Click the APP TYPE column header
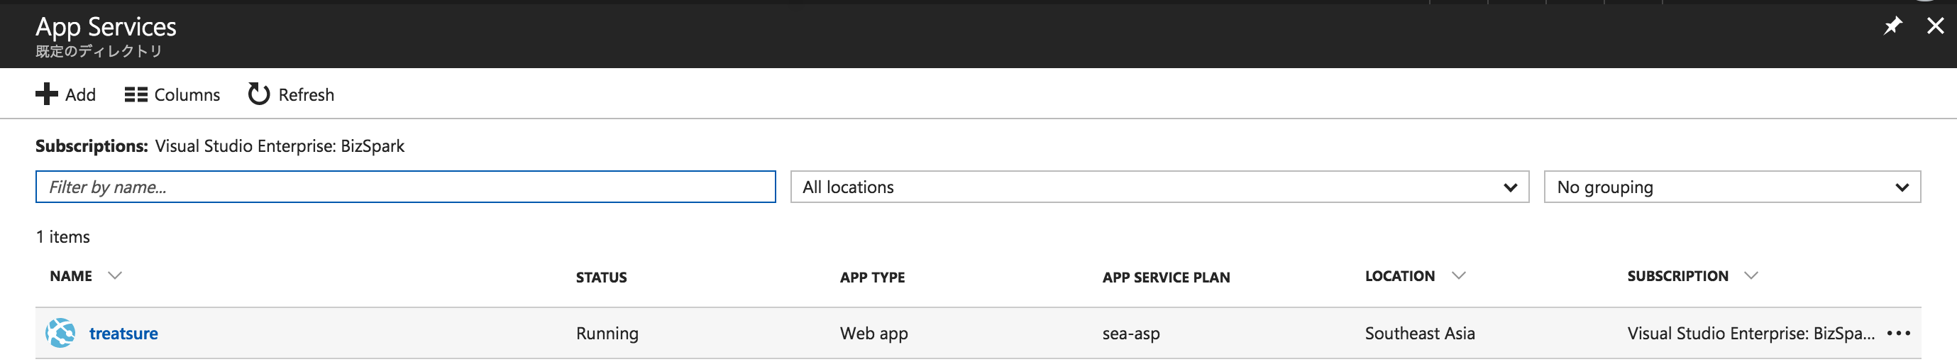 [x=872, y=278]
